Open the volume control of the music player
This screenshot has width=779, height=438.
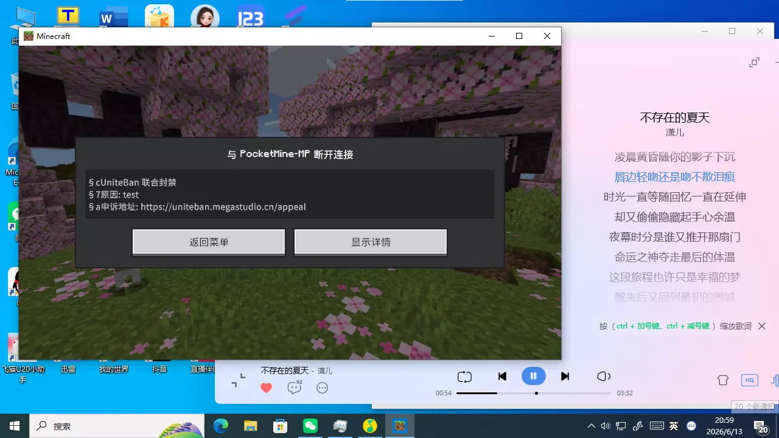click(603, 377)
